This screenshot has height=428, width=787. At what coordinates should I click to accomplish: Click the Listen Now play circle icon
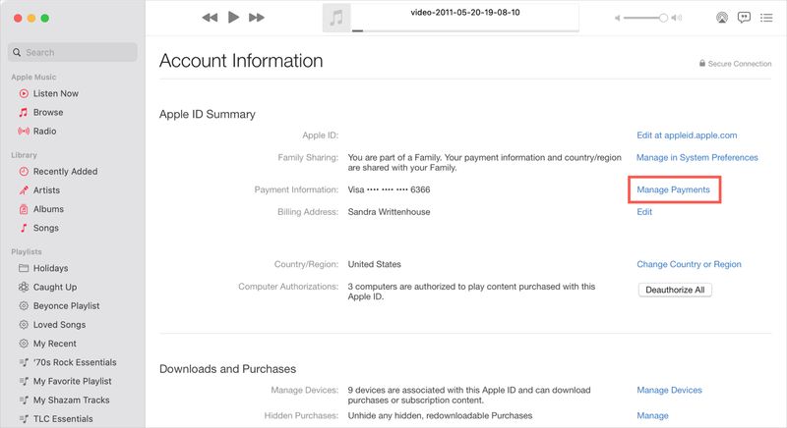pyautogui.click(x=24, y=93)
